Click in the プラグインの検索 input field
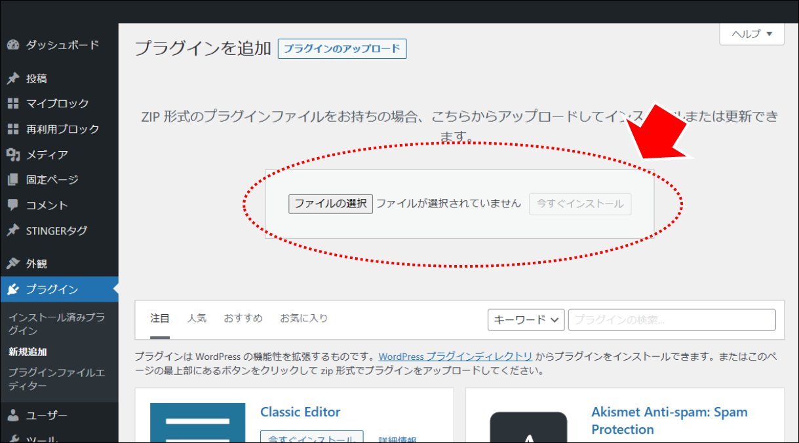This screenshot has width=799, height=443. (x=671, y=320)
